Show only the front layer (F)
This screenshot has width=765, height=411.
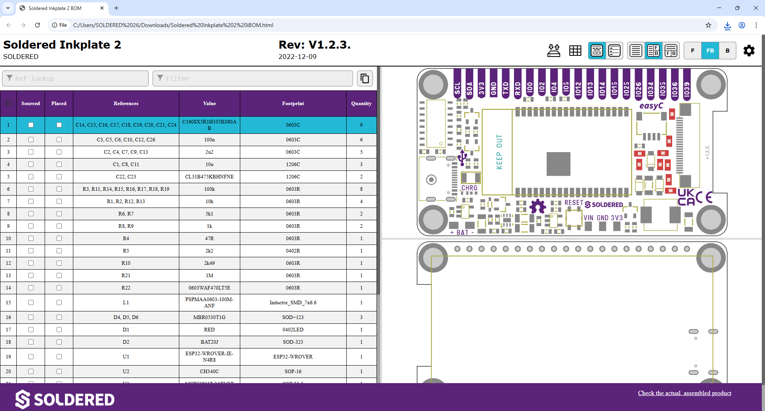(692, 51)
